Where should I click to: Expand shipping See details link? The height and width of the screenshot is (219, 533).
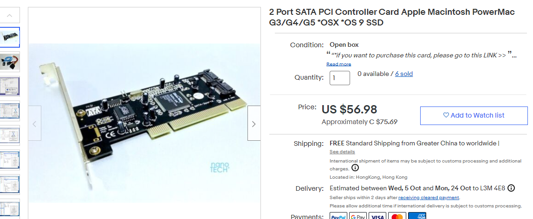[342, 151]
